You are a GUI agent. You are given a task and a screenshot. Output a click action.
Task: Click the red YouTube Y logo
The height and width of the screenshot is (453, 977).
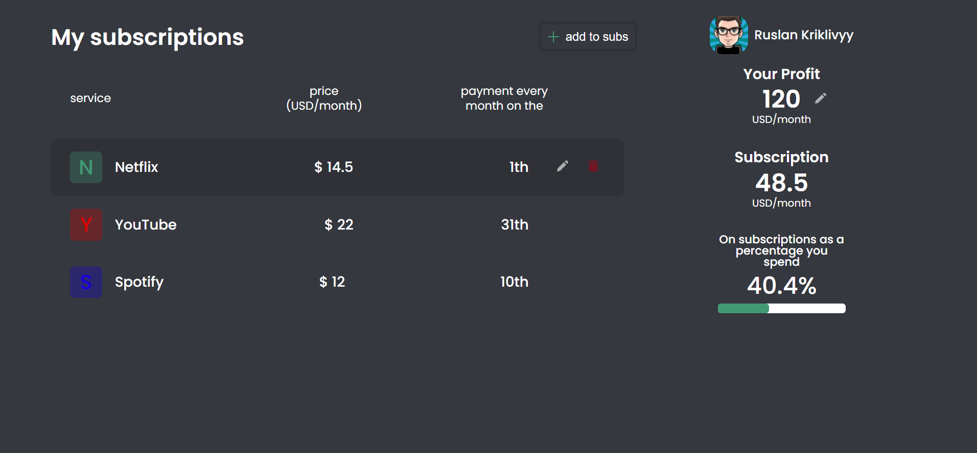(86, 224)
